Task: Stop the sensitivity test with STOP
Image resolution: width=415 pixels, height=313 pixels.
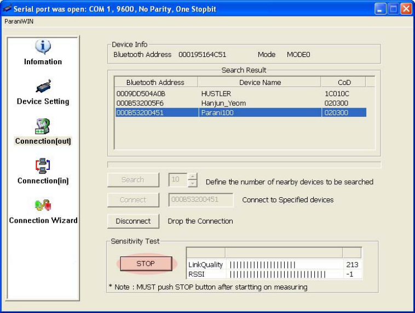Action: click(x=146, y=264)
